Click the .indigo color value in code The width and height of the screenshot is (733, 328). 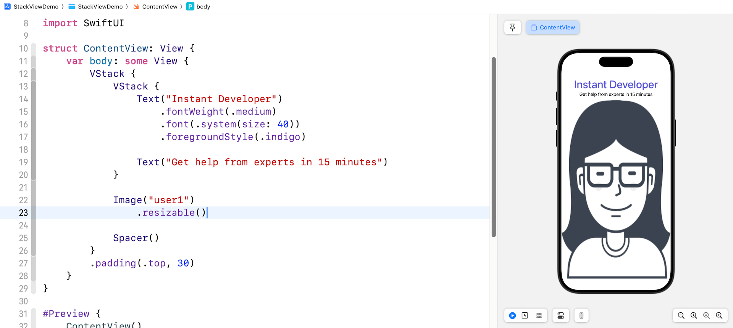(283, 137)
